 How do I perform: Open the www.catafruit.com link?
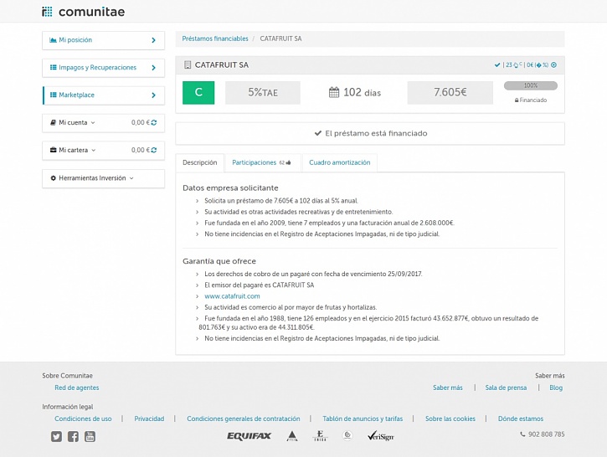(232, 296)
